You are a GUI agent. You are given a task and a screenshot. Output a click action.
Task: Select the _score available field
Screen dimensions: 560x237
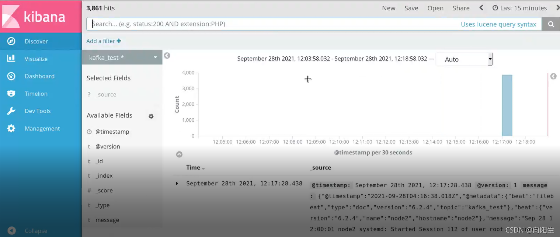[x=104, y=191]
